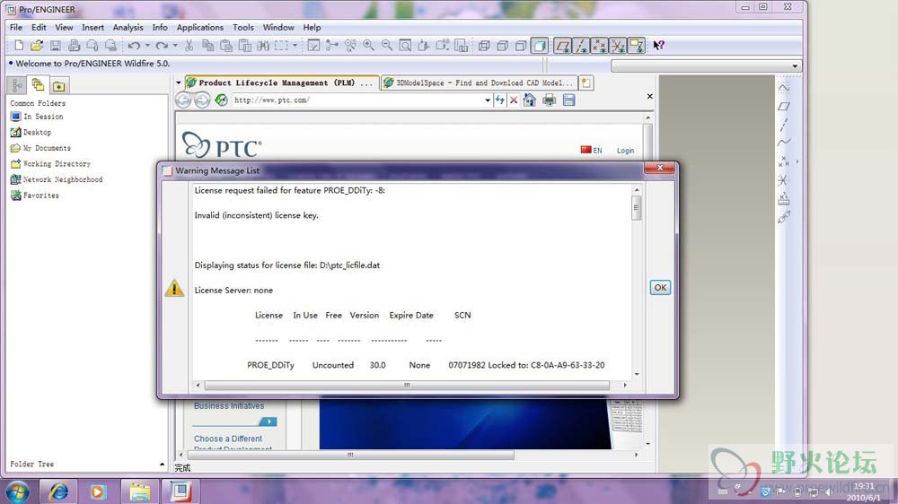This screenshot has height=504, width=898.
Task: Open an existing file via folder icon
Action: coord(37,45)
